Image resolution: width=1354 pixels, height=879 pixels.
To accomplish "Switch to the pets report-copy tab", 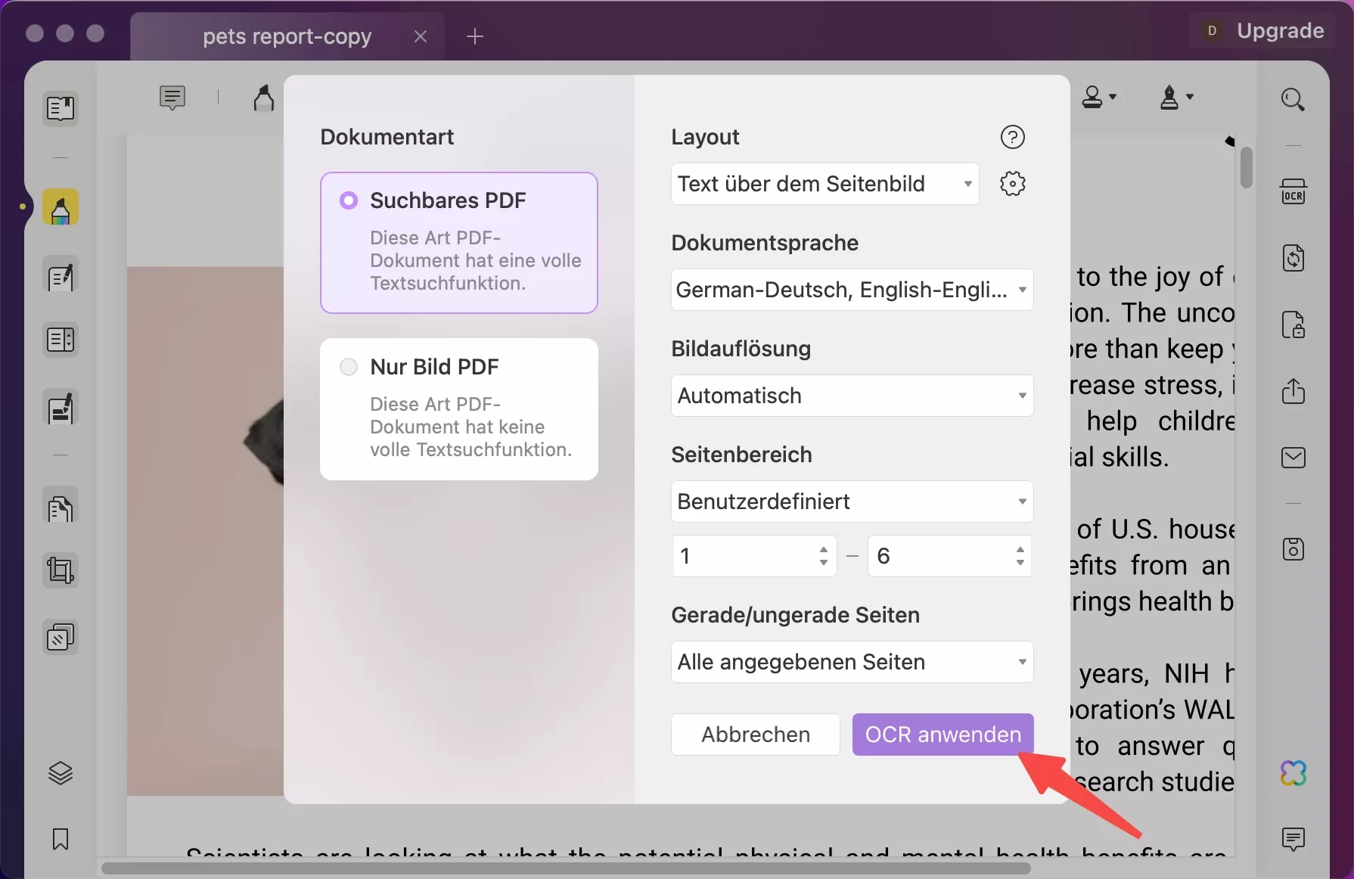I will (x=286, y=36).
